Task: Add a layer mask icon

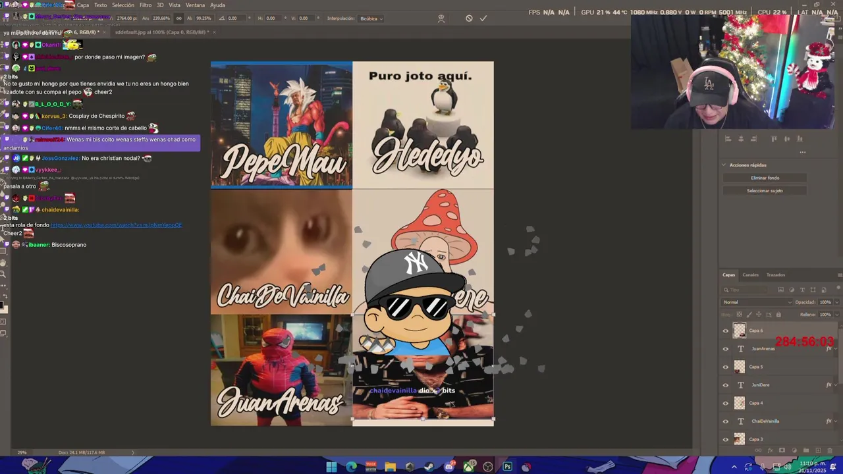Action: pyautogui.click(x=782, y=450)
